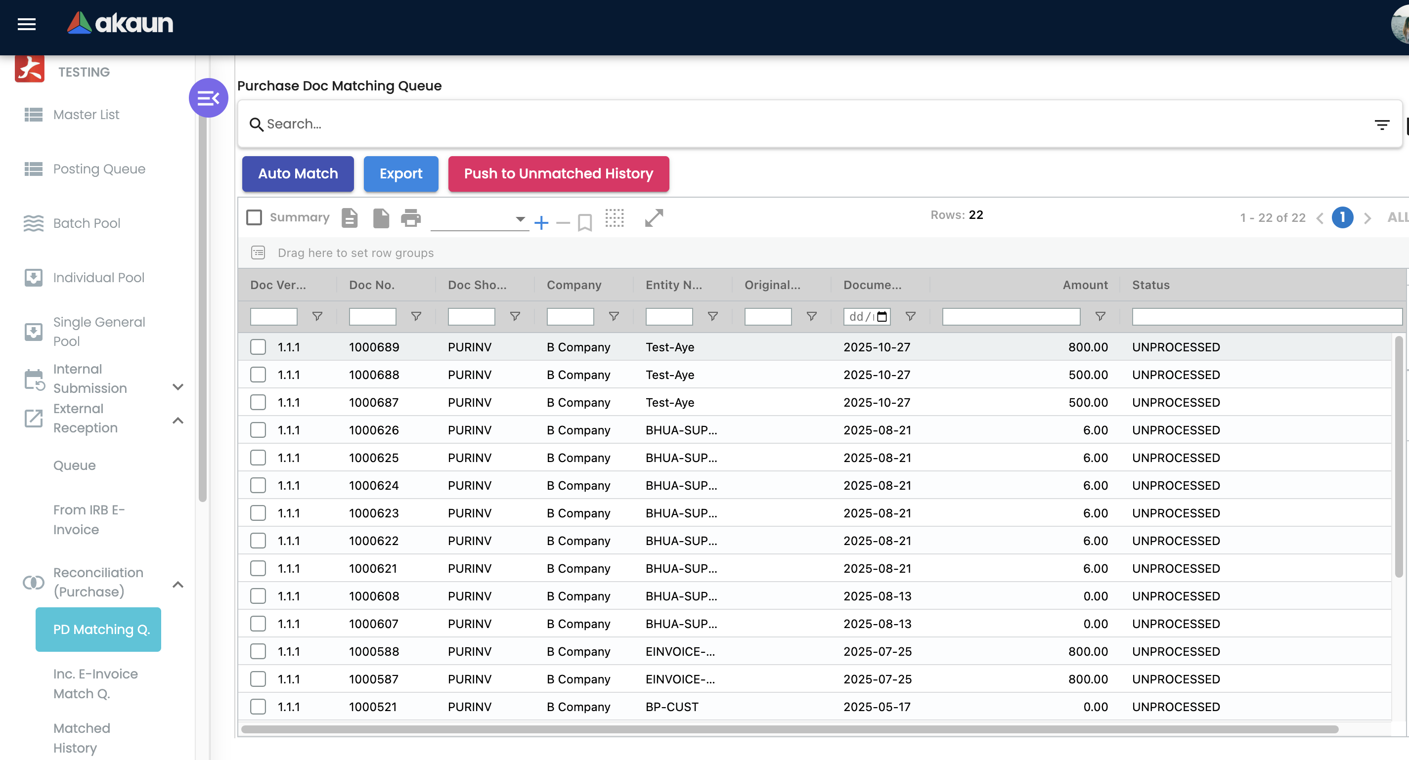Collapse External Reception menu chevron
Screen dimensions: 1409x760
[178, 421]
